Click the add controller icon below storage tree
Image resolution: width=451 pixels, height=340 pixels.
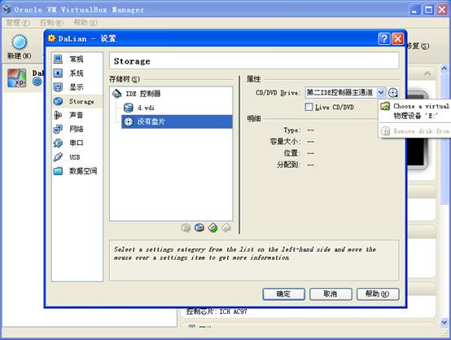tap(212, 228)
